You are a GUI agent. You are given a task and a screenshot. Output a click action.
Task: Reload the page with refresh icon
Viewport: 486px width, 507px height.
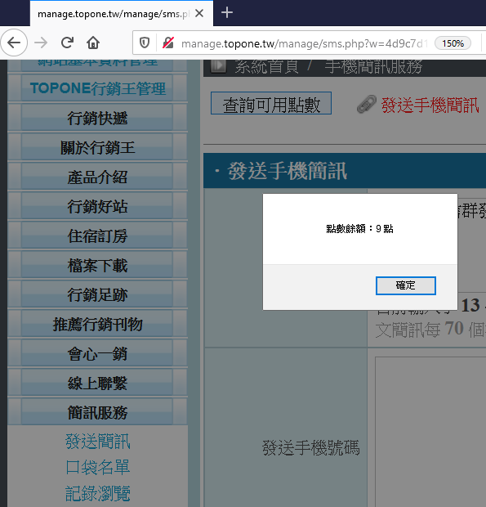pyautogui.click(x=67, y=43)
